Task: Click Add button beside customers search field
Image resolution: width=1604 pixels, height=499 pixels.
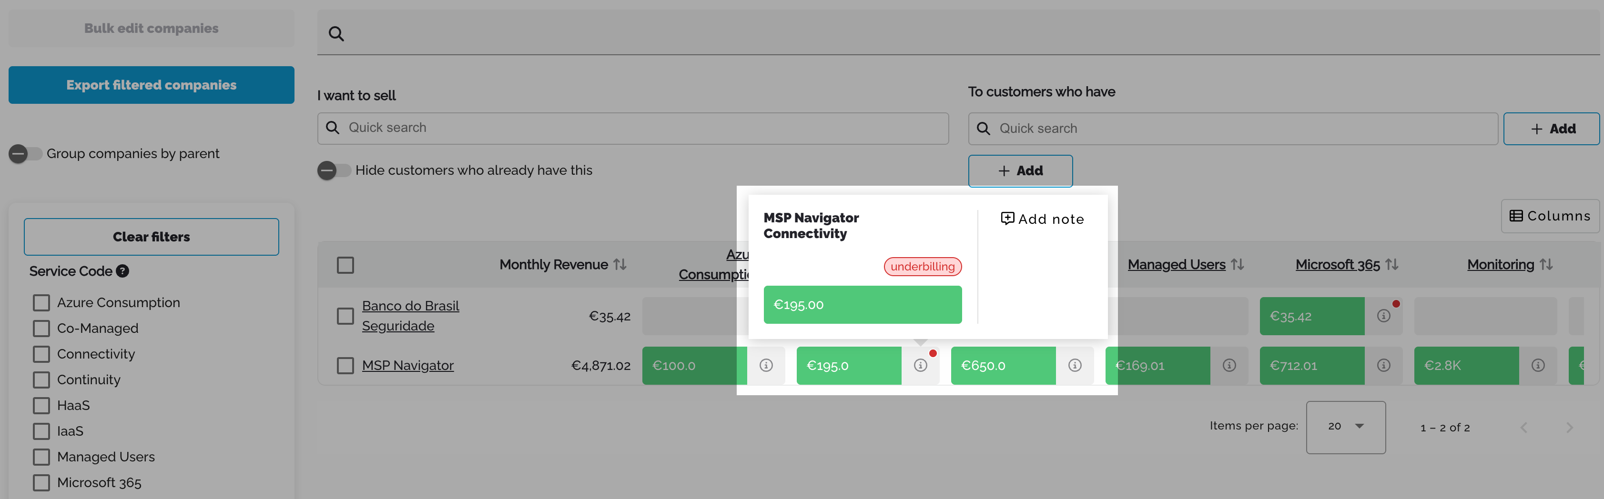Action: coord(1551,129)
